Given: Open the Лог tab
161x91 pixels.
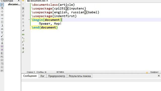Looking at the screenshot, I should tap(42, 76).
